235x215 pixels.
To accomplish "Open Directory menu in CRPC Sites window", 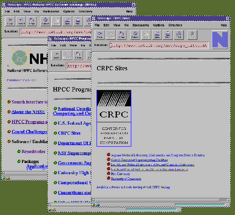I will (x=175, y=25).
